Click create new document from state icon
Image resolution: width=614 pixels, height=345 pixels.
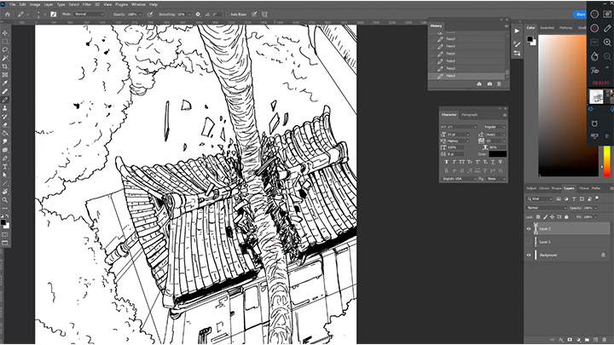(x=479, y=84)
